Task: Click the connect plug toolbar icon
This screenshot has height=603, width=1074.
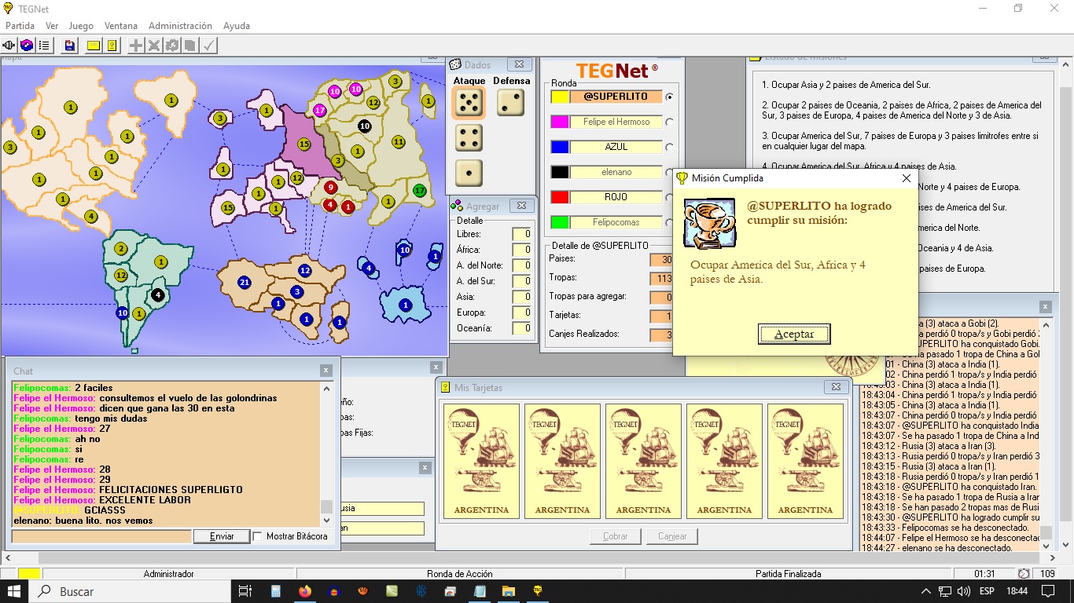Action: (x=9, y=46)
